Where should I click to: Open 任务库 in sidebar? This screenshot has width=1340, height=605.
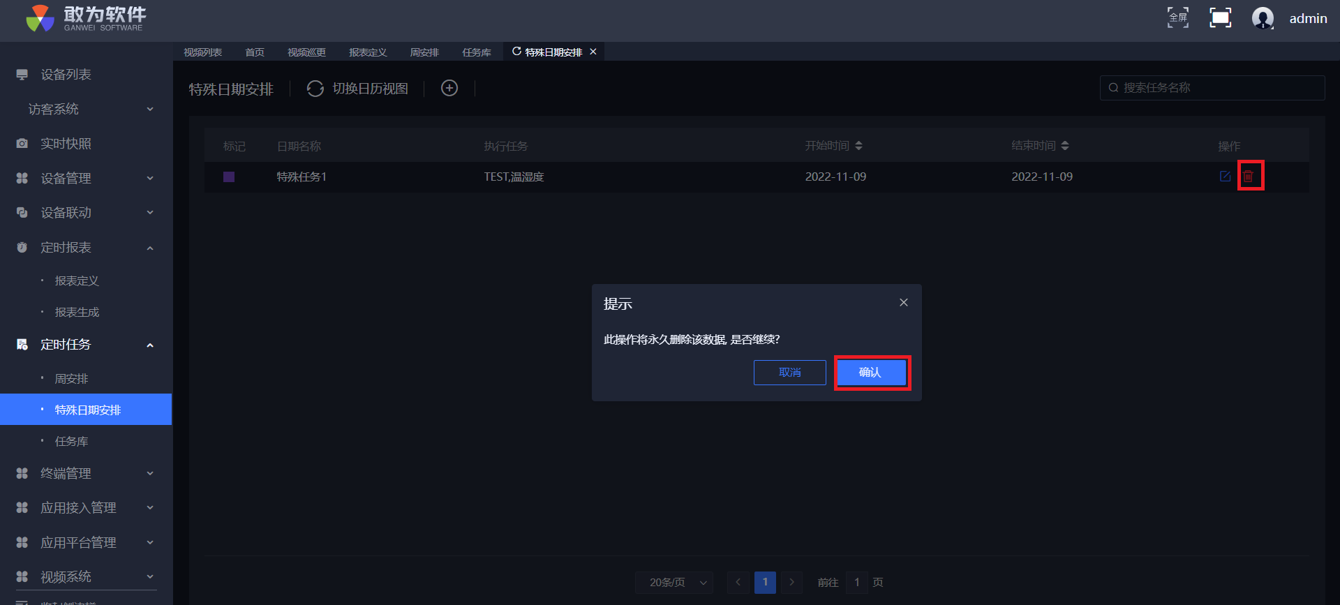click(x=71, y=442)
